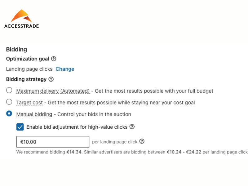The width and height of the screenshot is (248, 186).
Task: Click the Optimization goal label
Action: (28, 59)
